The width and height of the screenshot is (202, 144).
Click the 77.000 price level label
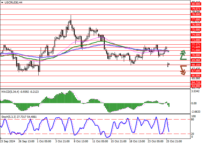point(196,20)
